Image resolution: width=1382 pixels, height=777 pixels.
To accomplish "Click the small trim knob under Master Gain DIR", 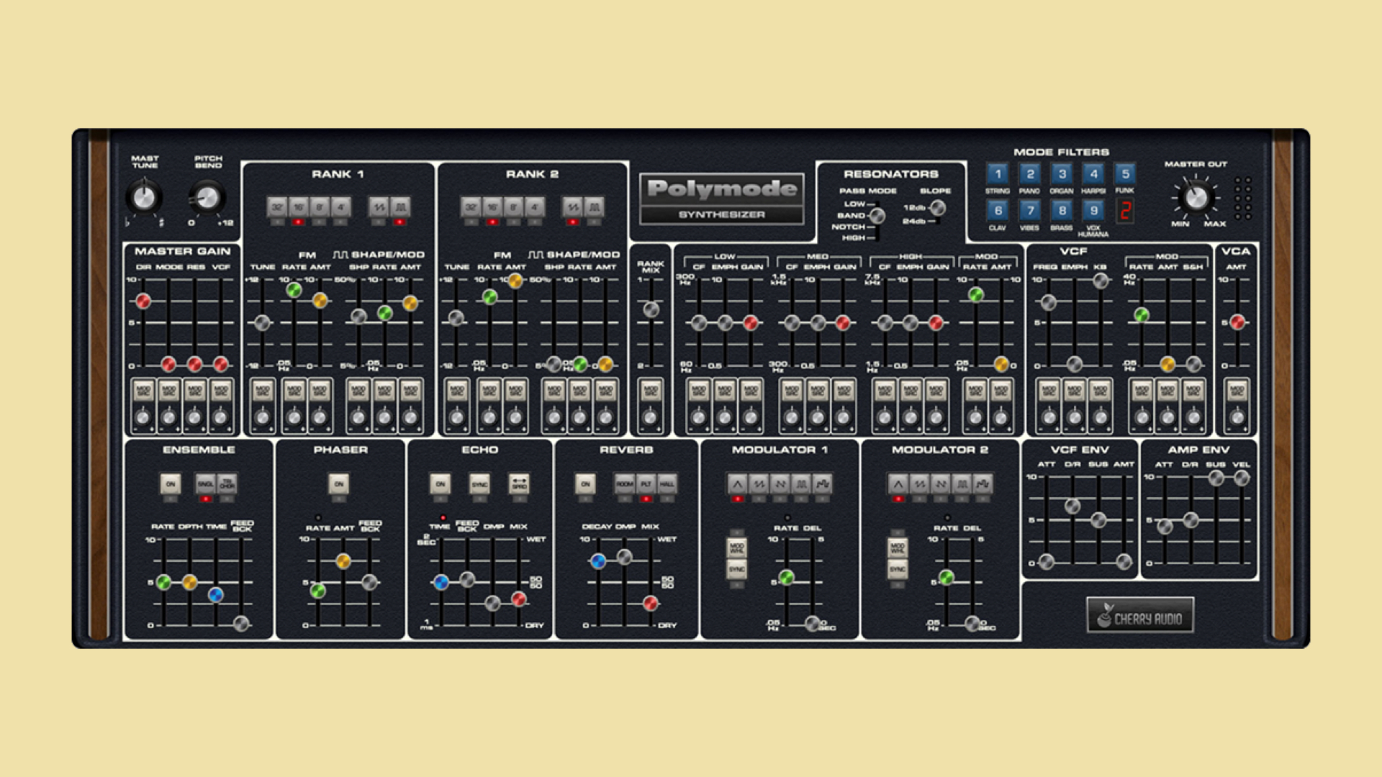I will point(143,417).
